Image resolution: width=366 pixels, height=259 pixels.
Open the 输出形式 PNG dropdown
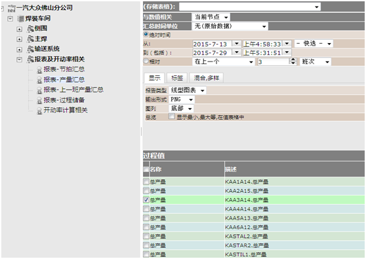click(x=182, y=99)
